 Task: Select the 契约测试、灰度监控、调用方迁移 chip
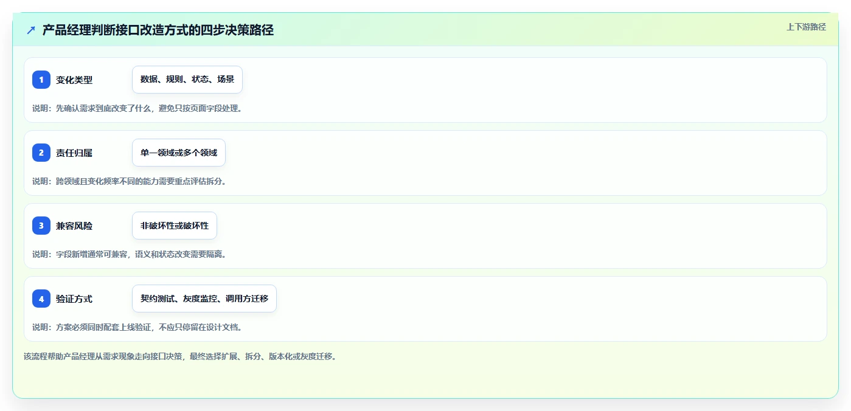point(204,299)
